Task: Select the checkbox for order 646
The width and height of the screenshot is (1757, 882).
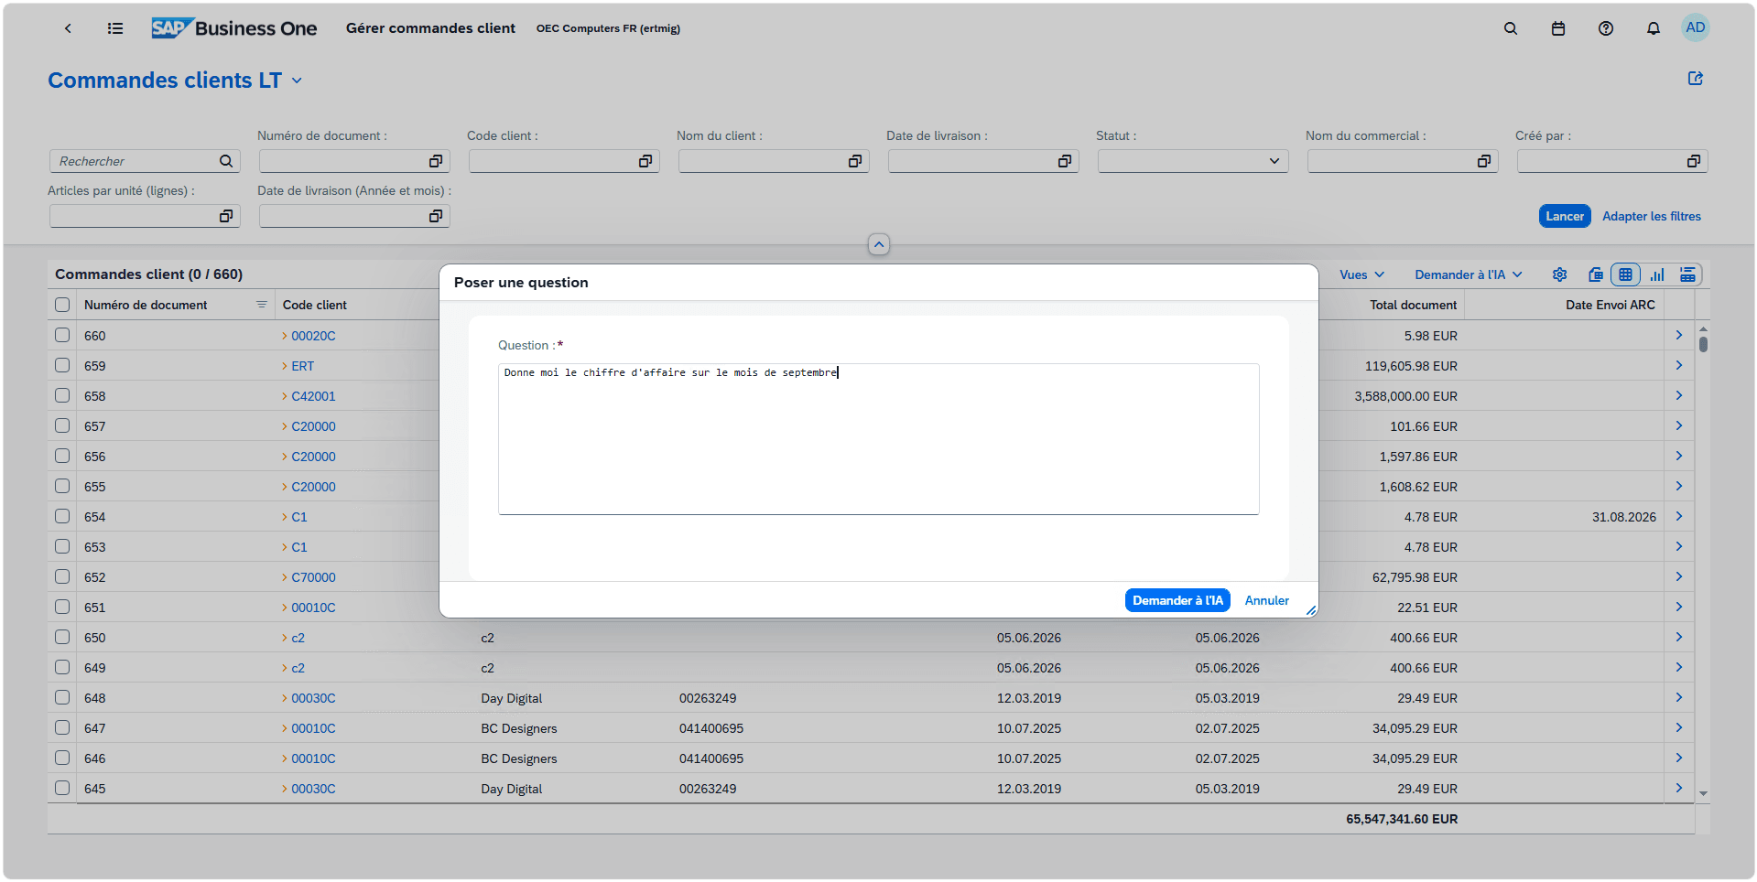Action: [x=62, y=758]
